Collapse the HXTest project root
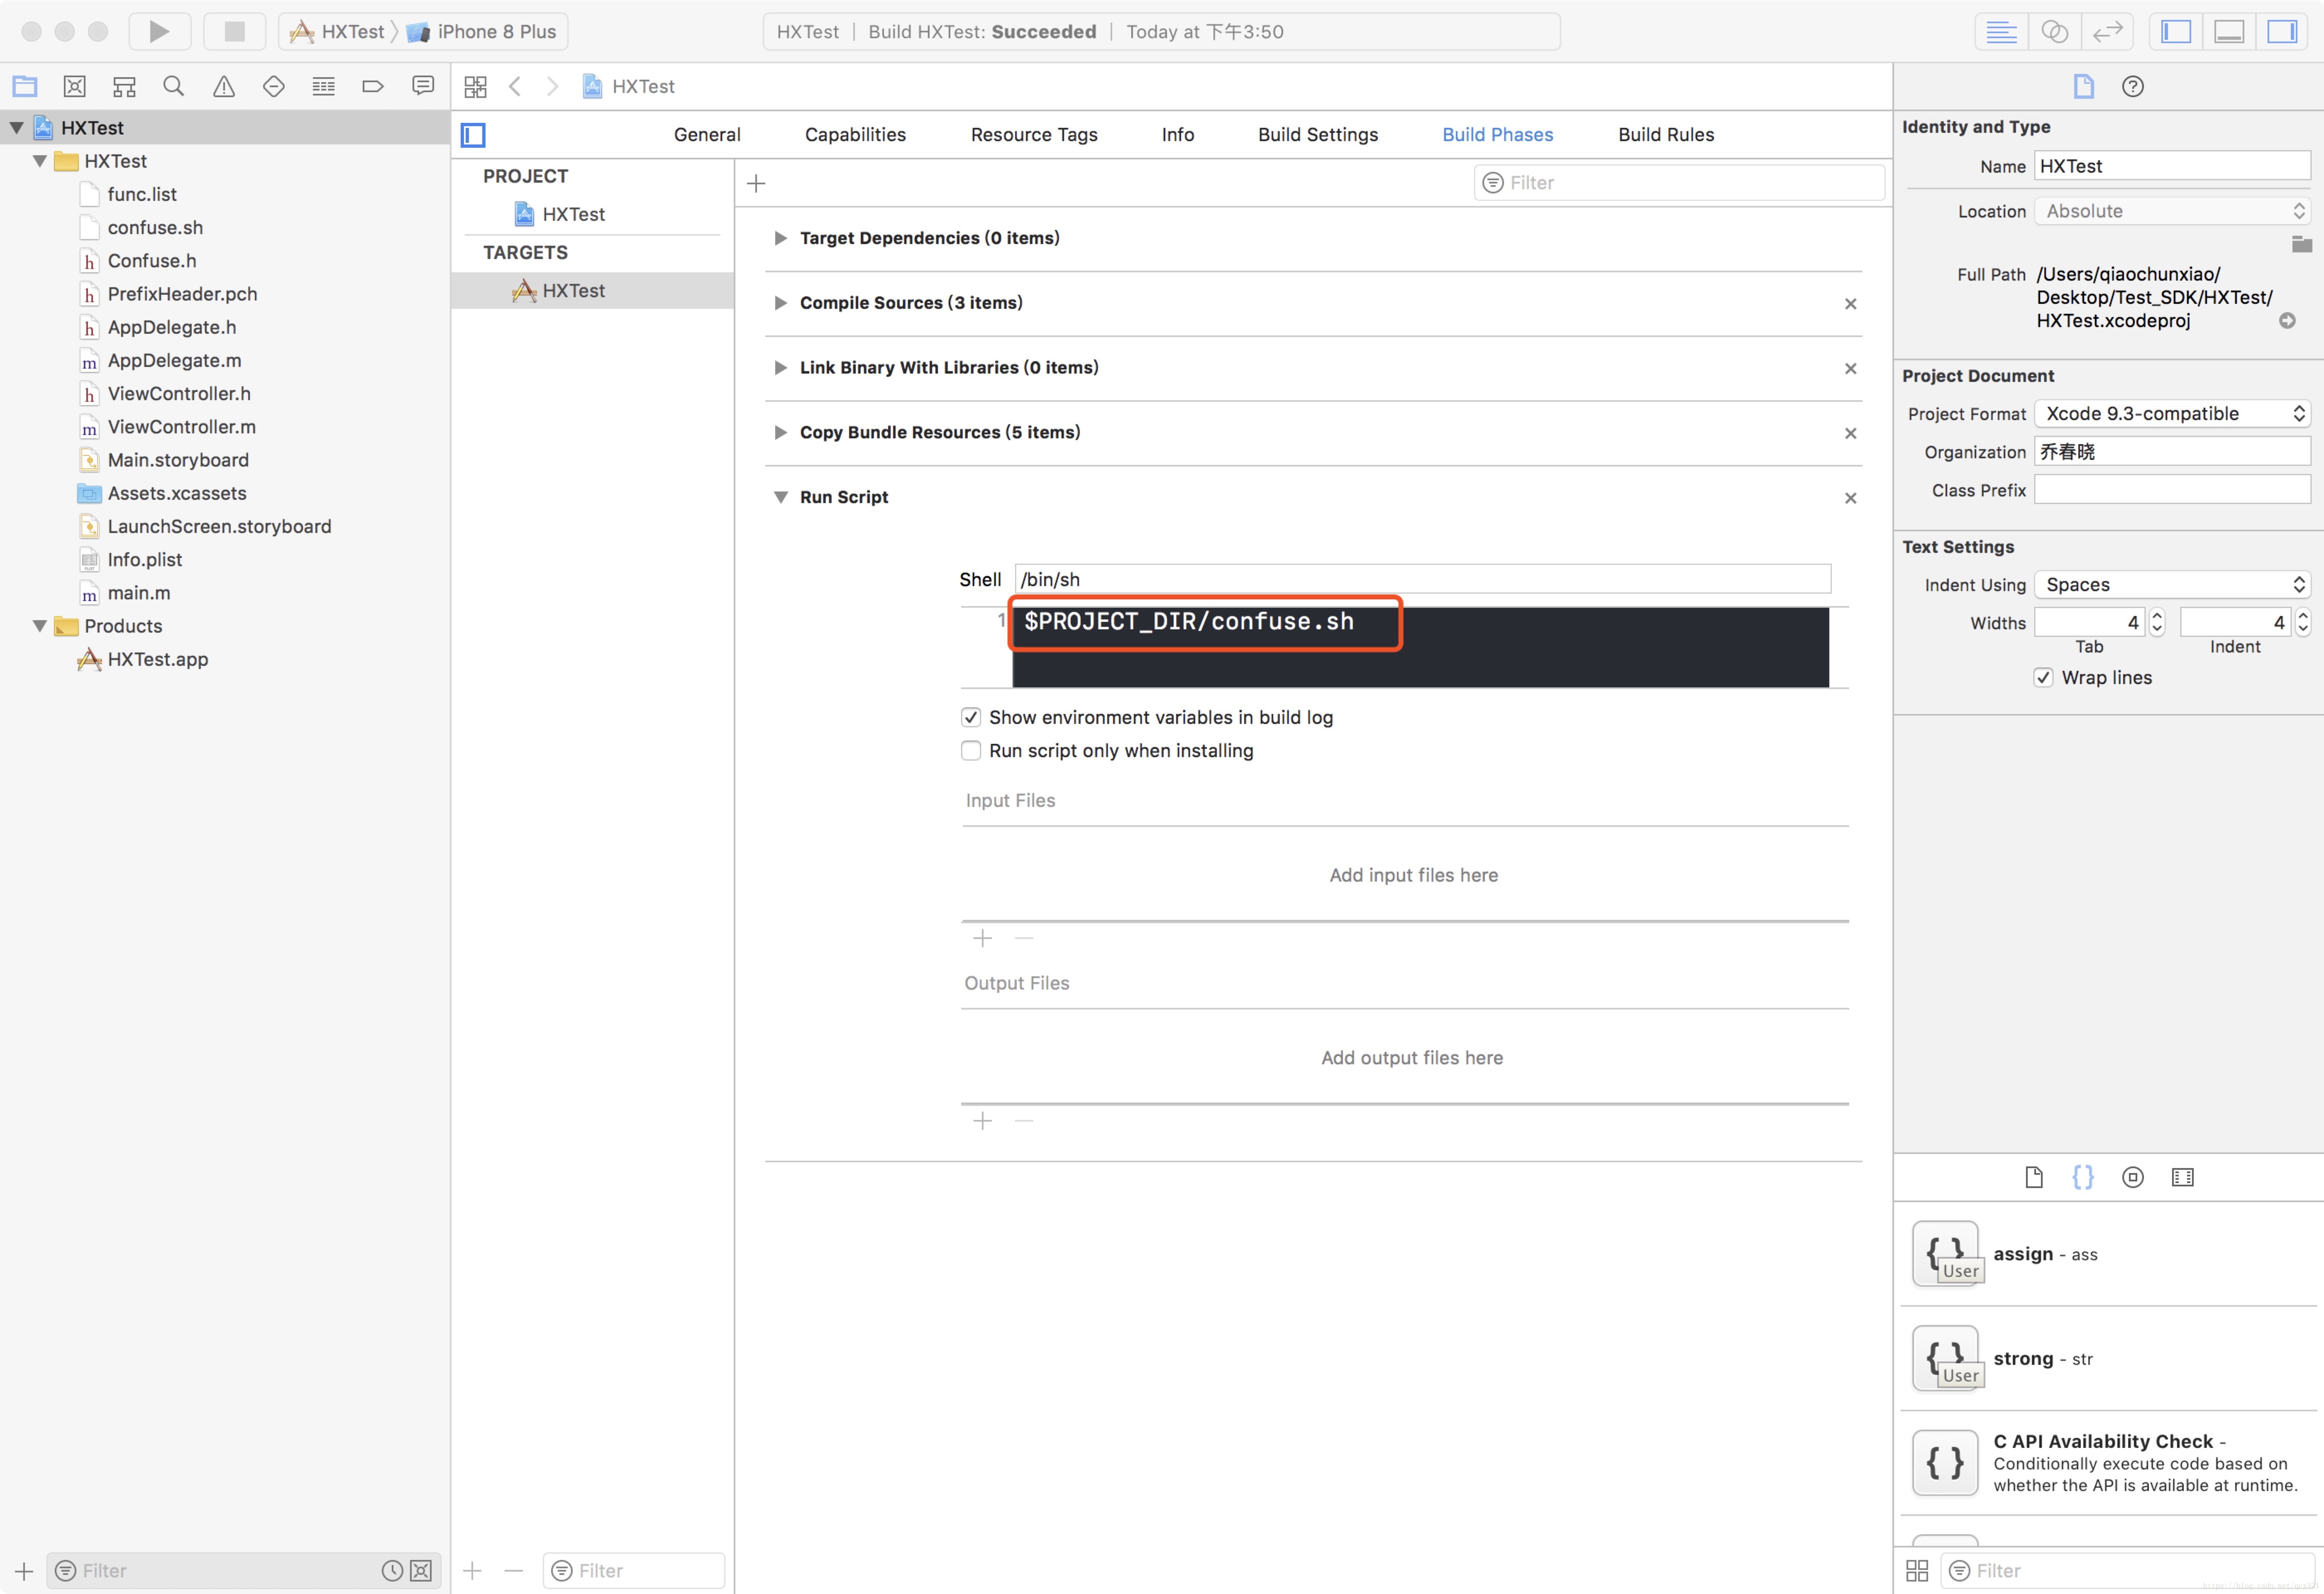 [17, 128]
